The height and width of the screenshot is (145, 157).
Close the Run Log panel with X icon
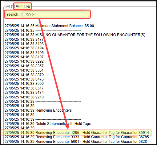click(13, 6)
